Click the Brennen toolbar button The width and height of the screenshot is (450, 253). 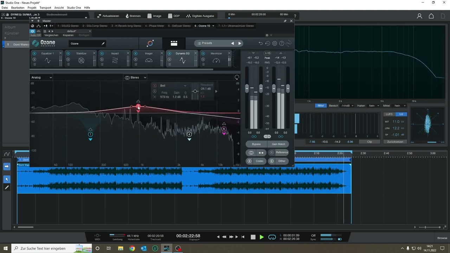click(x=133, y=16)
